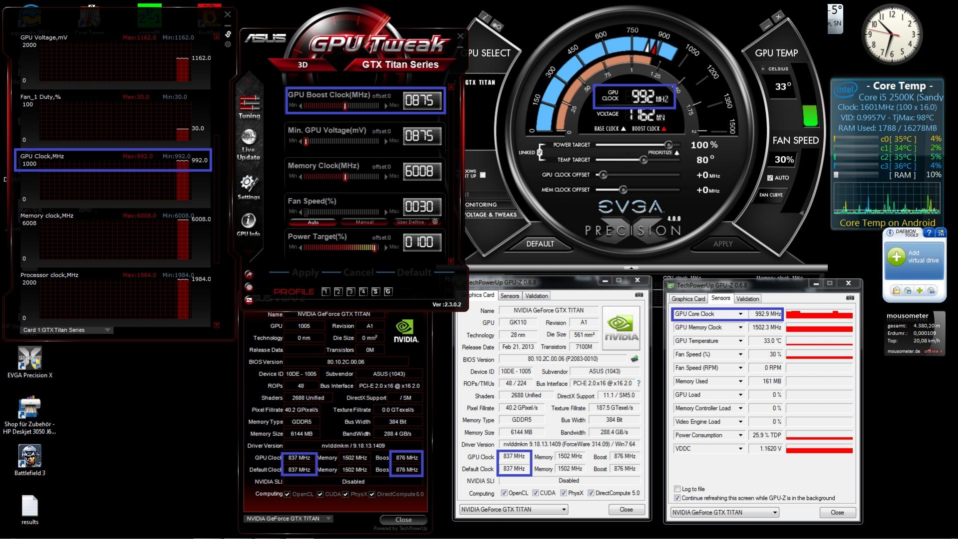Toggle start with Windows checkbox in Precision
958x539 pixels.
(483, 175)
